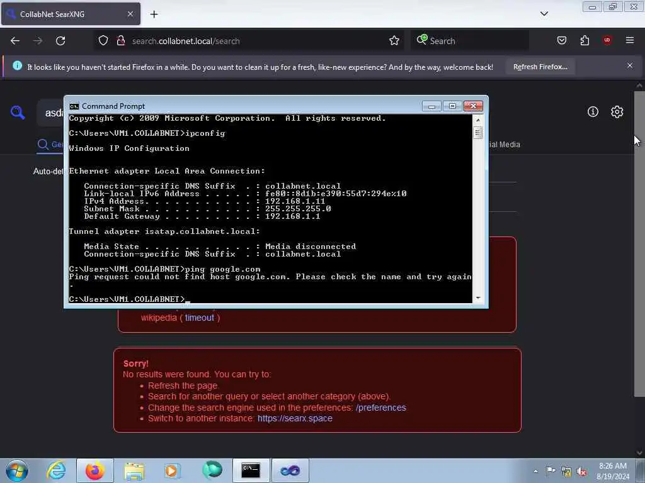Open SearXNG preferences gear icon
The height and width of the screenshot is (483, 645).
(617, 112)
